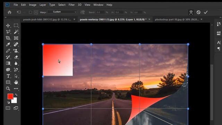Click the Home icon in options bar
Image resolution: width=222 pixels, height=125 pixels.
click(x=9, y=12)
